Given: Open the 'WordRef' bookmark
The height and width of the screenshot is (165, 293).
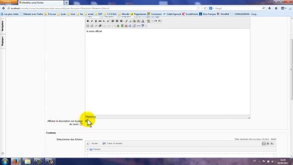Looking at the screenshot, I should (x=223, y=14).
